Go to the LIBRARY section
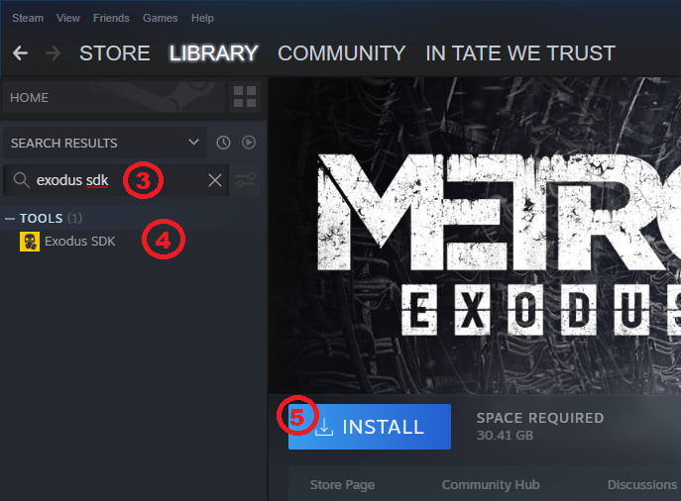Viewport: 681px width, 501px height. click(x=214, y=53)
